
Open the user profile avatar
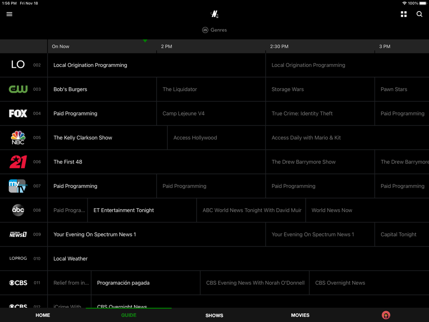tap(386, 315)
